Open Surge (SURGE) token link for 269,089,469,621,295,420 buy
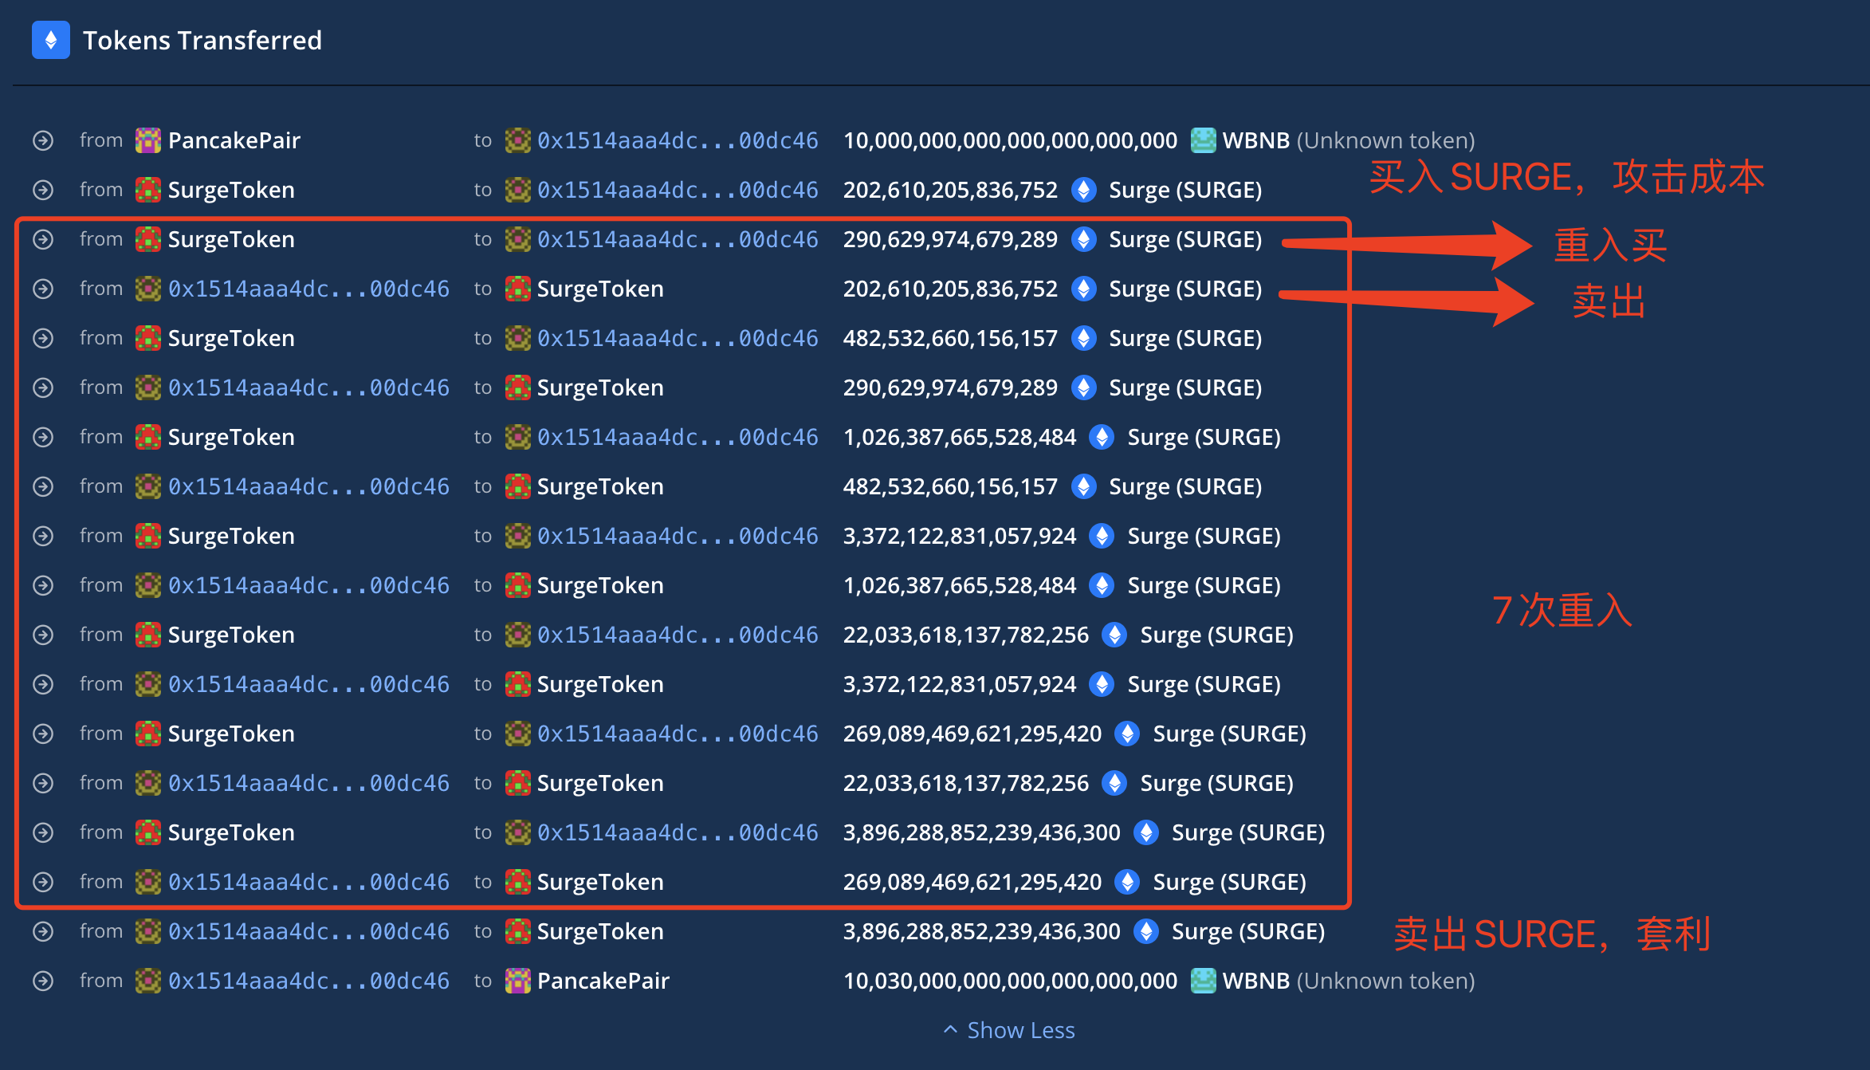Viewport: 1870px width, 1070px height. click(1229, 734)
